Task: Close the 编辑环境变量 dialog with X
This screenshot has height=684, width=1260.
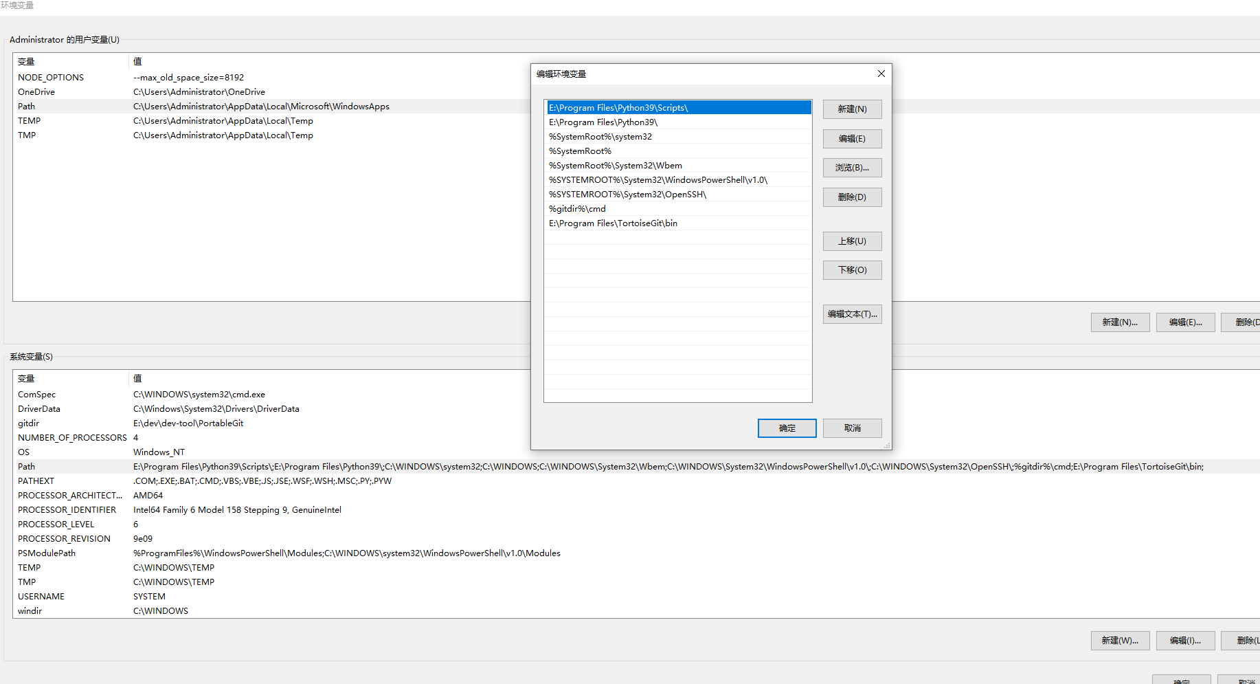Action: [881, 74]
